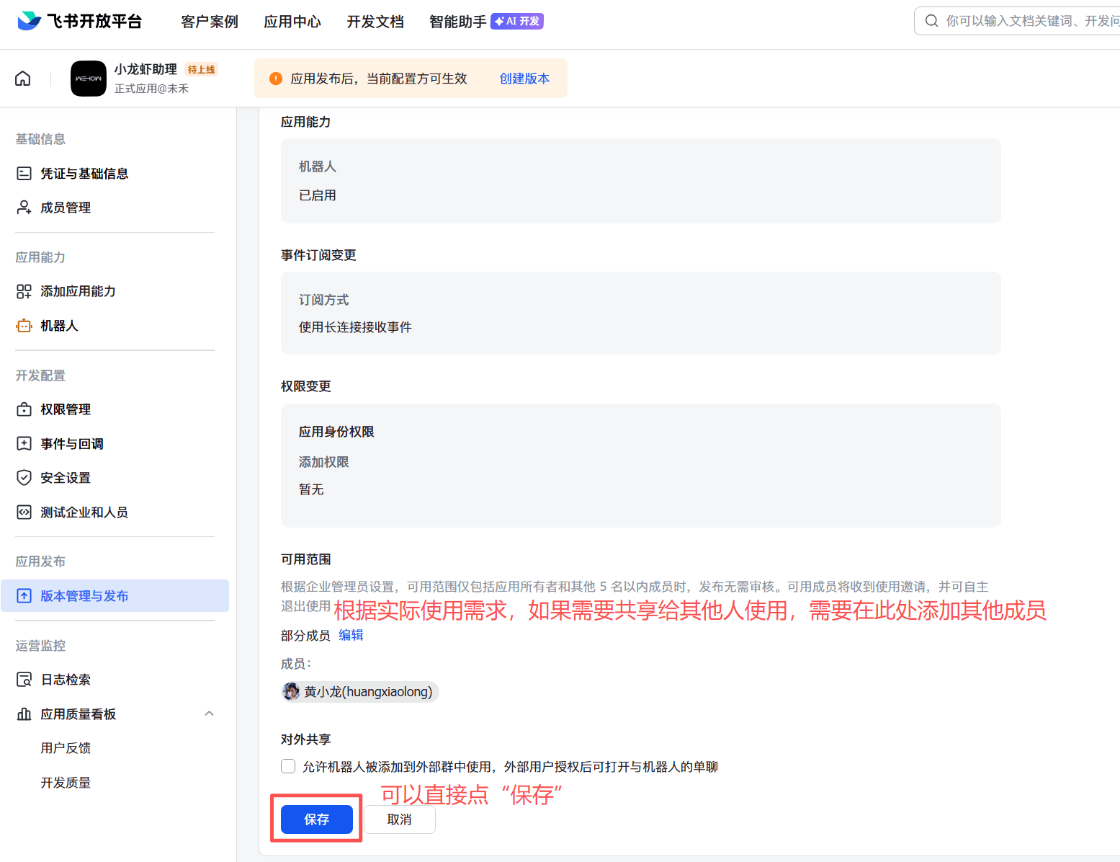Click the 创建版本 link
1120x862 pixels.
(524, 78)
